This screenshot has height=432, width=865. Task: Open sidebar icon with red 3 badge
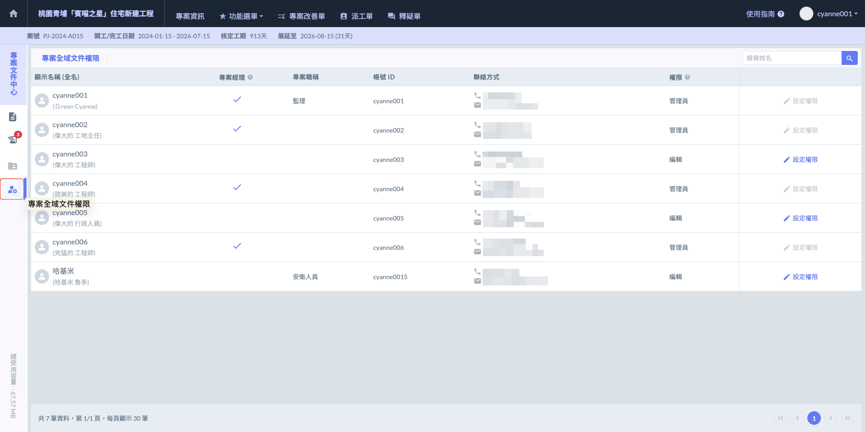13,139
